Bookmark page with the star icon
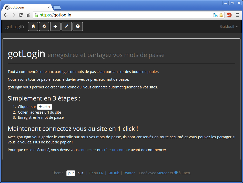Screen dimensions: 243x183 pos(221,15)
